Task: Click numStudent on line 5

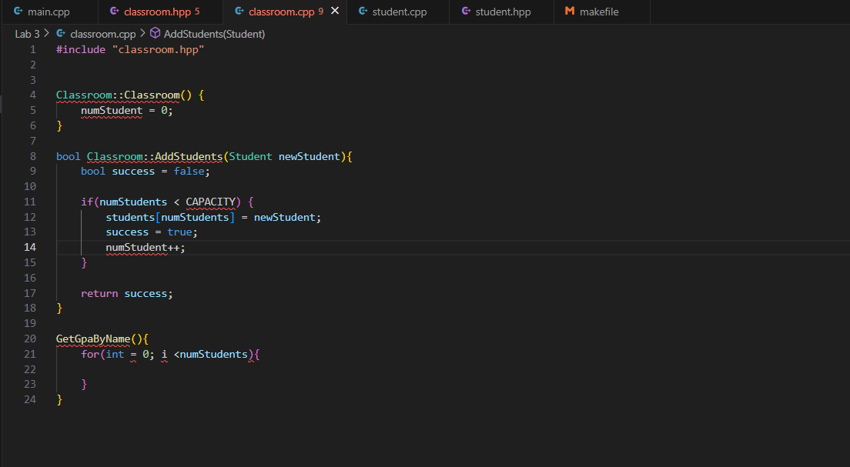Action: pyautogui.click(x=112, y=111)
